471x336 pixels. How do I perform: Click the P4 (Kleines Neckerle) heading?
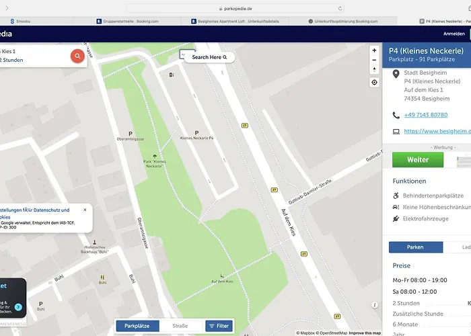click(x=426, y=50)
